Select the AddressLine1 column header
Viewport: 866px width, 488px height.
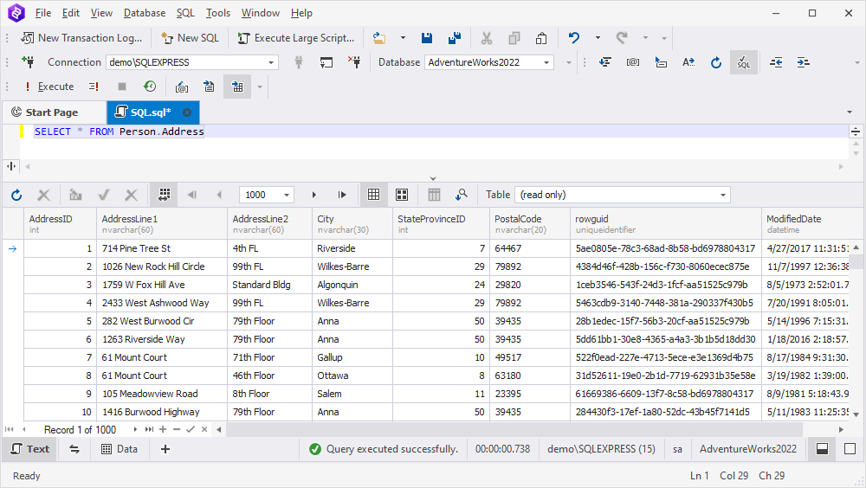pos(162,223)
